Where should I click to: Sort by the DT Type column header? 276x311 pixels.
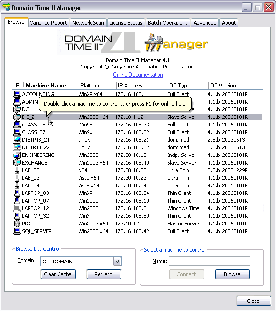(x=187, y=86)
